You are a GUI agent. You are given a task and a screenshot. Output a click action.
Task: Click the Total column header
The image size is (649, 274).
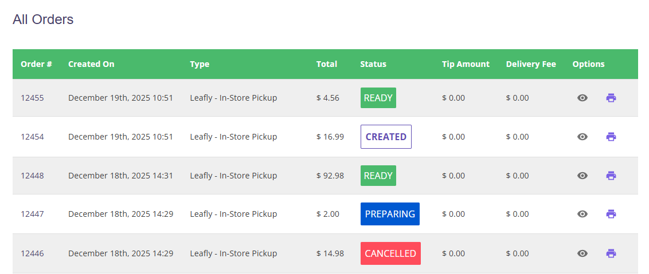tap(327, 64)
